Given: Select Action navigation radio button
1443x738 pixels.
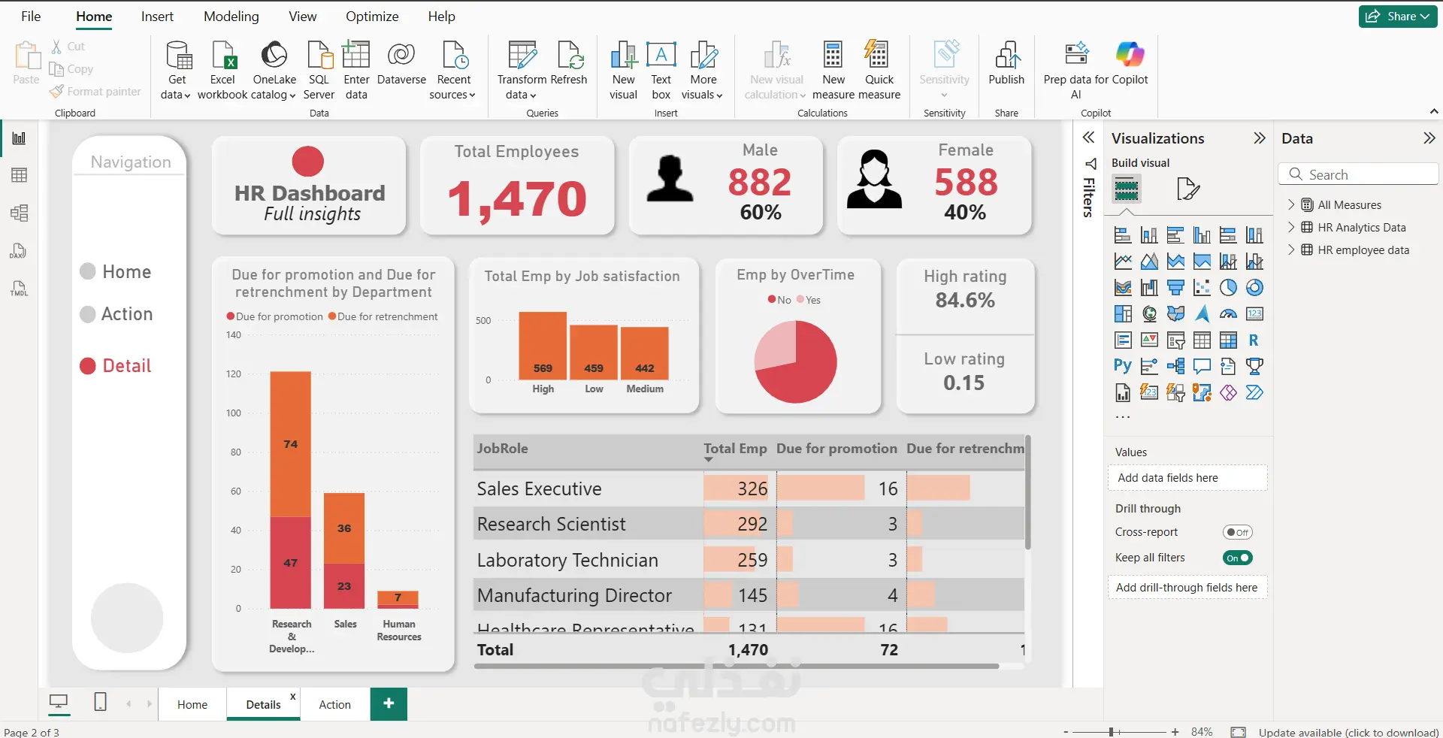Looking at the screenshot, I should (88, 314).
